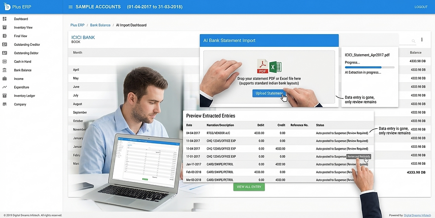
Task: Select Inventory Ledger menu item
Action: click(x=25, y=96)
